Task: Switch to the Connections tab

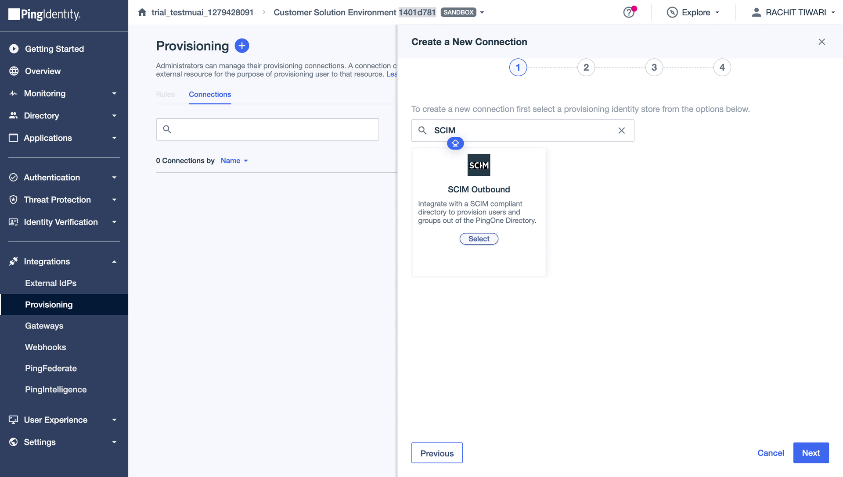Action: (x=210, y=94)
